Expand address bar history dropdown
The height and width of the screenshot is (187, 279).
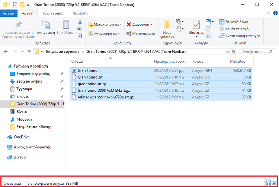click(x=228, y=52)
